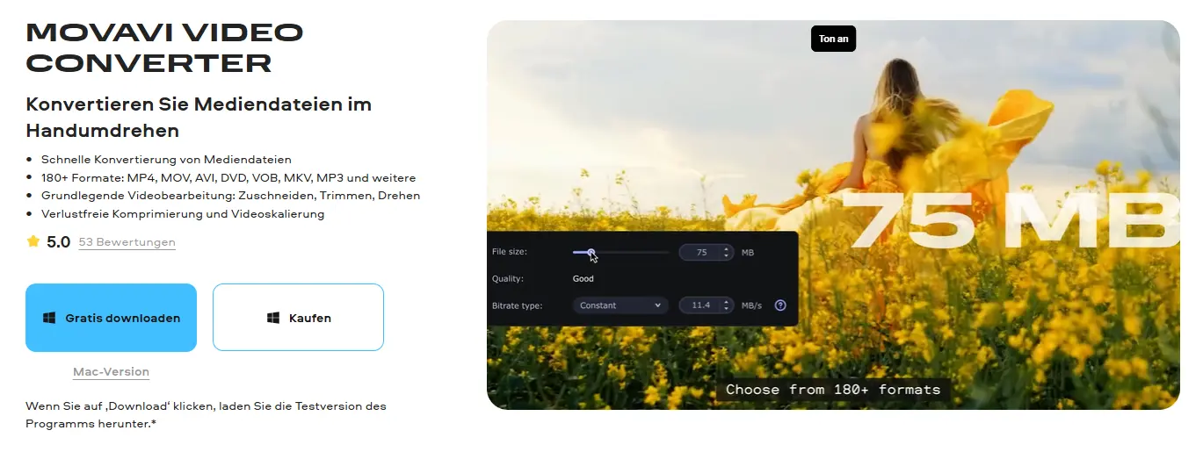Click the help question mark icon
The height and width of the screenshot is (452, 1203).
coord(779,305)
